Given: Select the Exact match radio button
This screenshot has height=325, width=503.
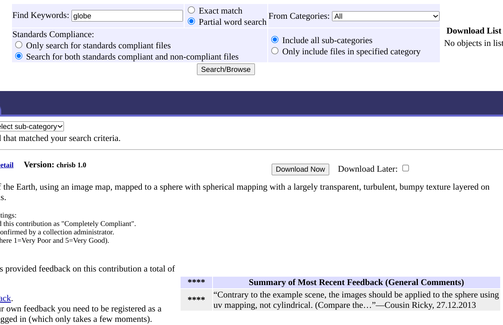Looking at the screenshot, I should [191, 10].
